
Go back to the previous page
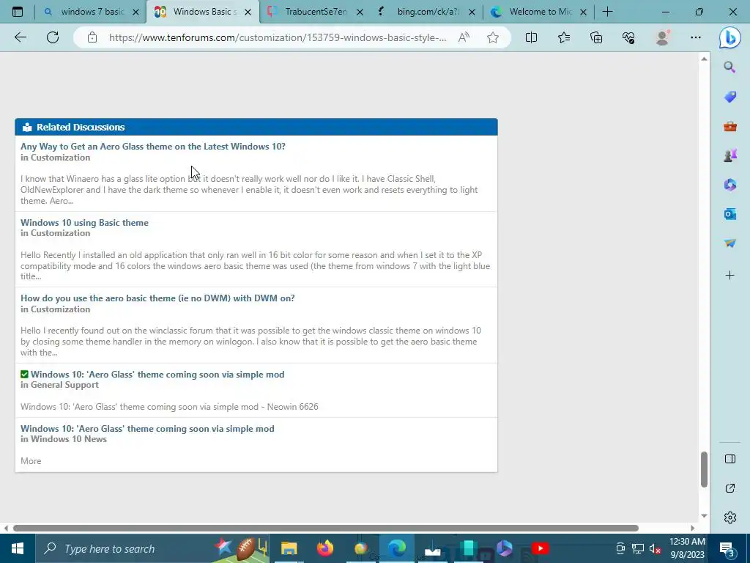[x=20, y=37]
